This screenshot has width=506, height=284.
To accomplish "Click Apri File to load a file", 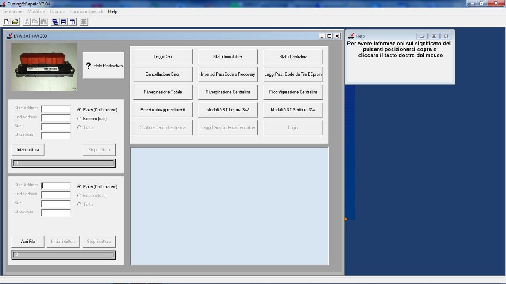I will point(28,242).
